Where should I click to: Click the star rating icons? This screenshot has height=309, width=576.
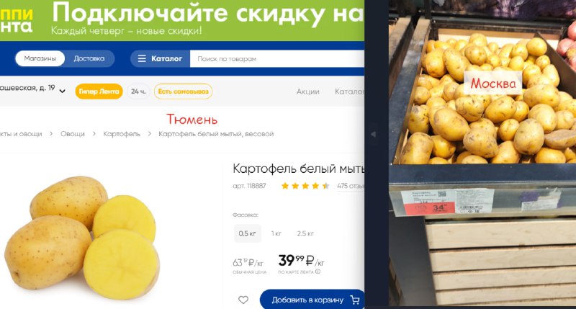coord(305,186)
